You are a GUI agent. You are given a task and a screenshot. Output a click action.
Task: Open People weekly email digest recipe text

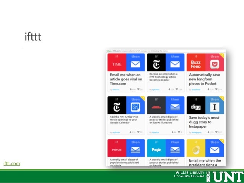(x=164, y=162)
